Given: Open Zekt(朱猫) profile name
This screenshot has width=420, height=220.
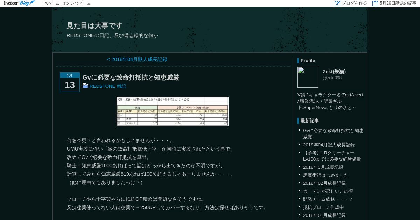Looking at the screenshot, I should [334, 72].
